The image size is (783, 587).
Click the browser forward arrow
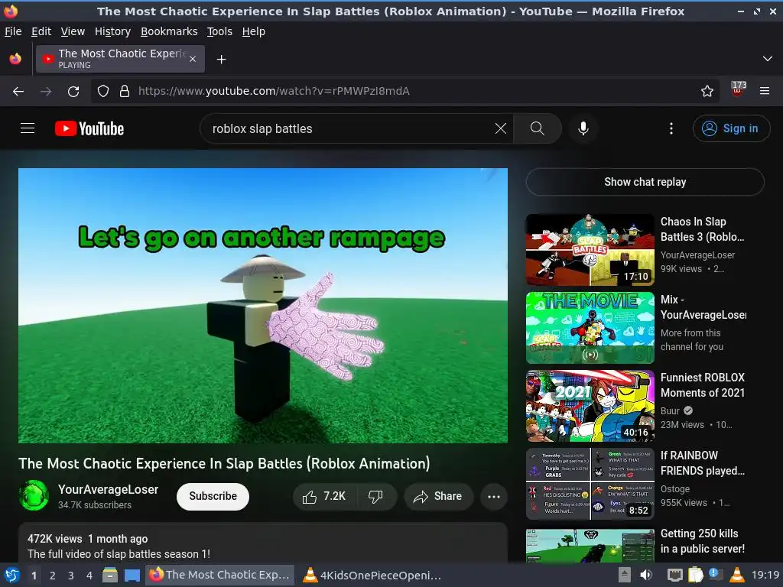pyautogui.click(x=46, y=92)
